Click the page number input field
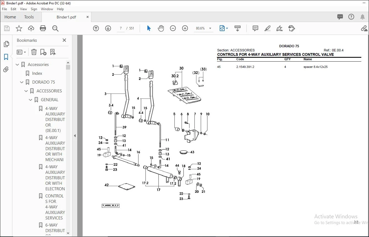This screenshot has width=369, height=237. coord(121,28)
